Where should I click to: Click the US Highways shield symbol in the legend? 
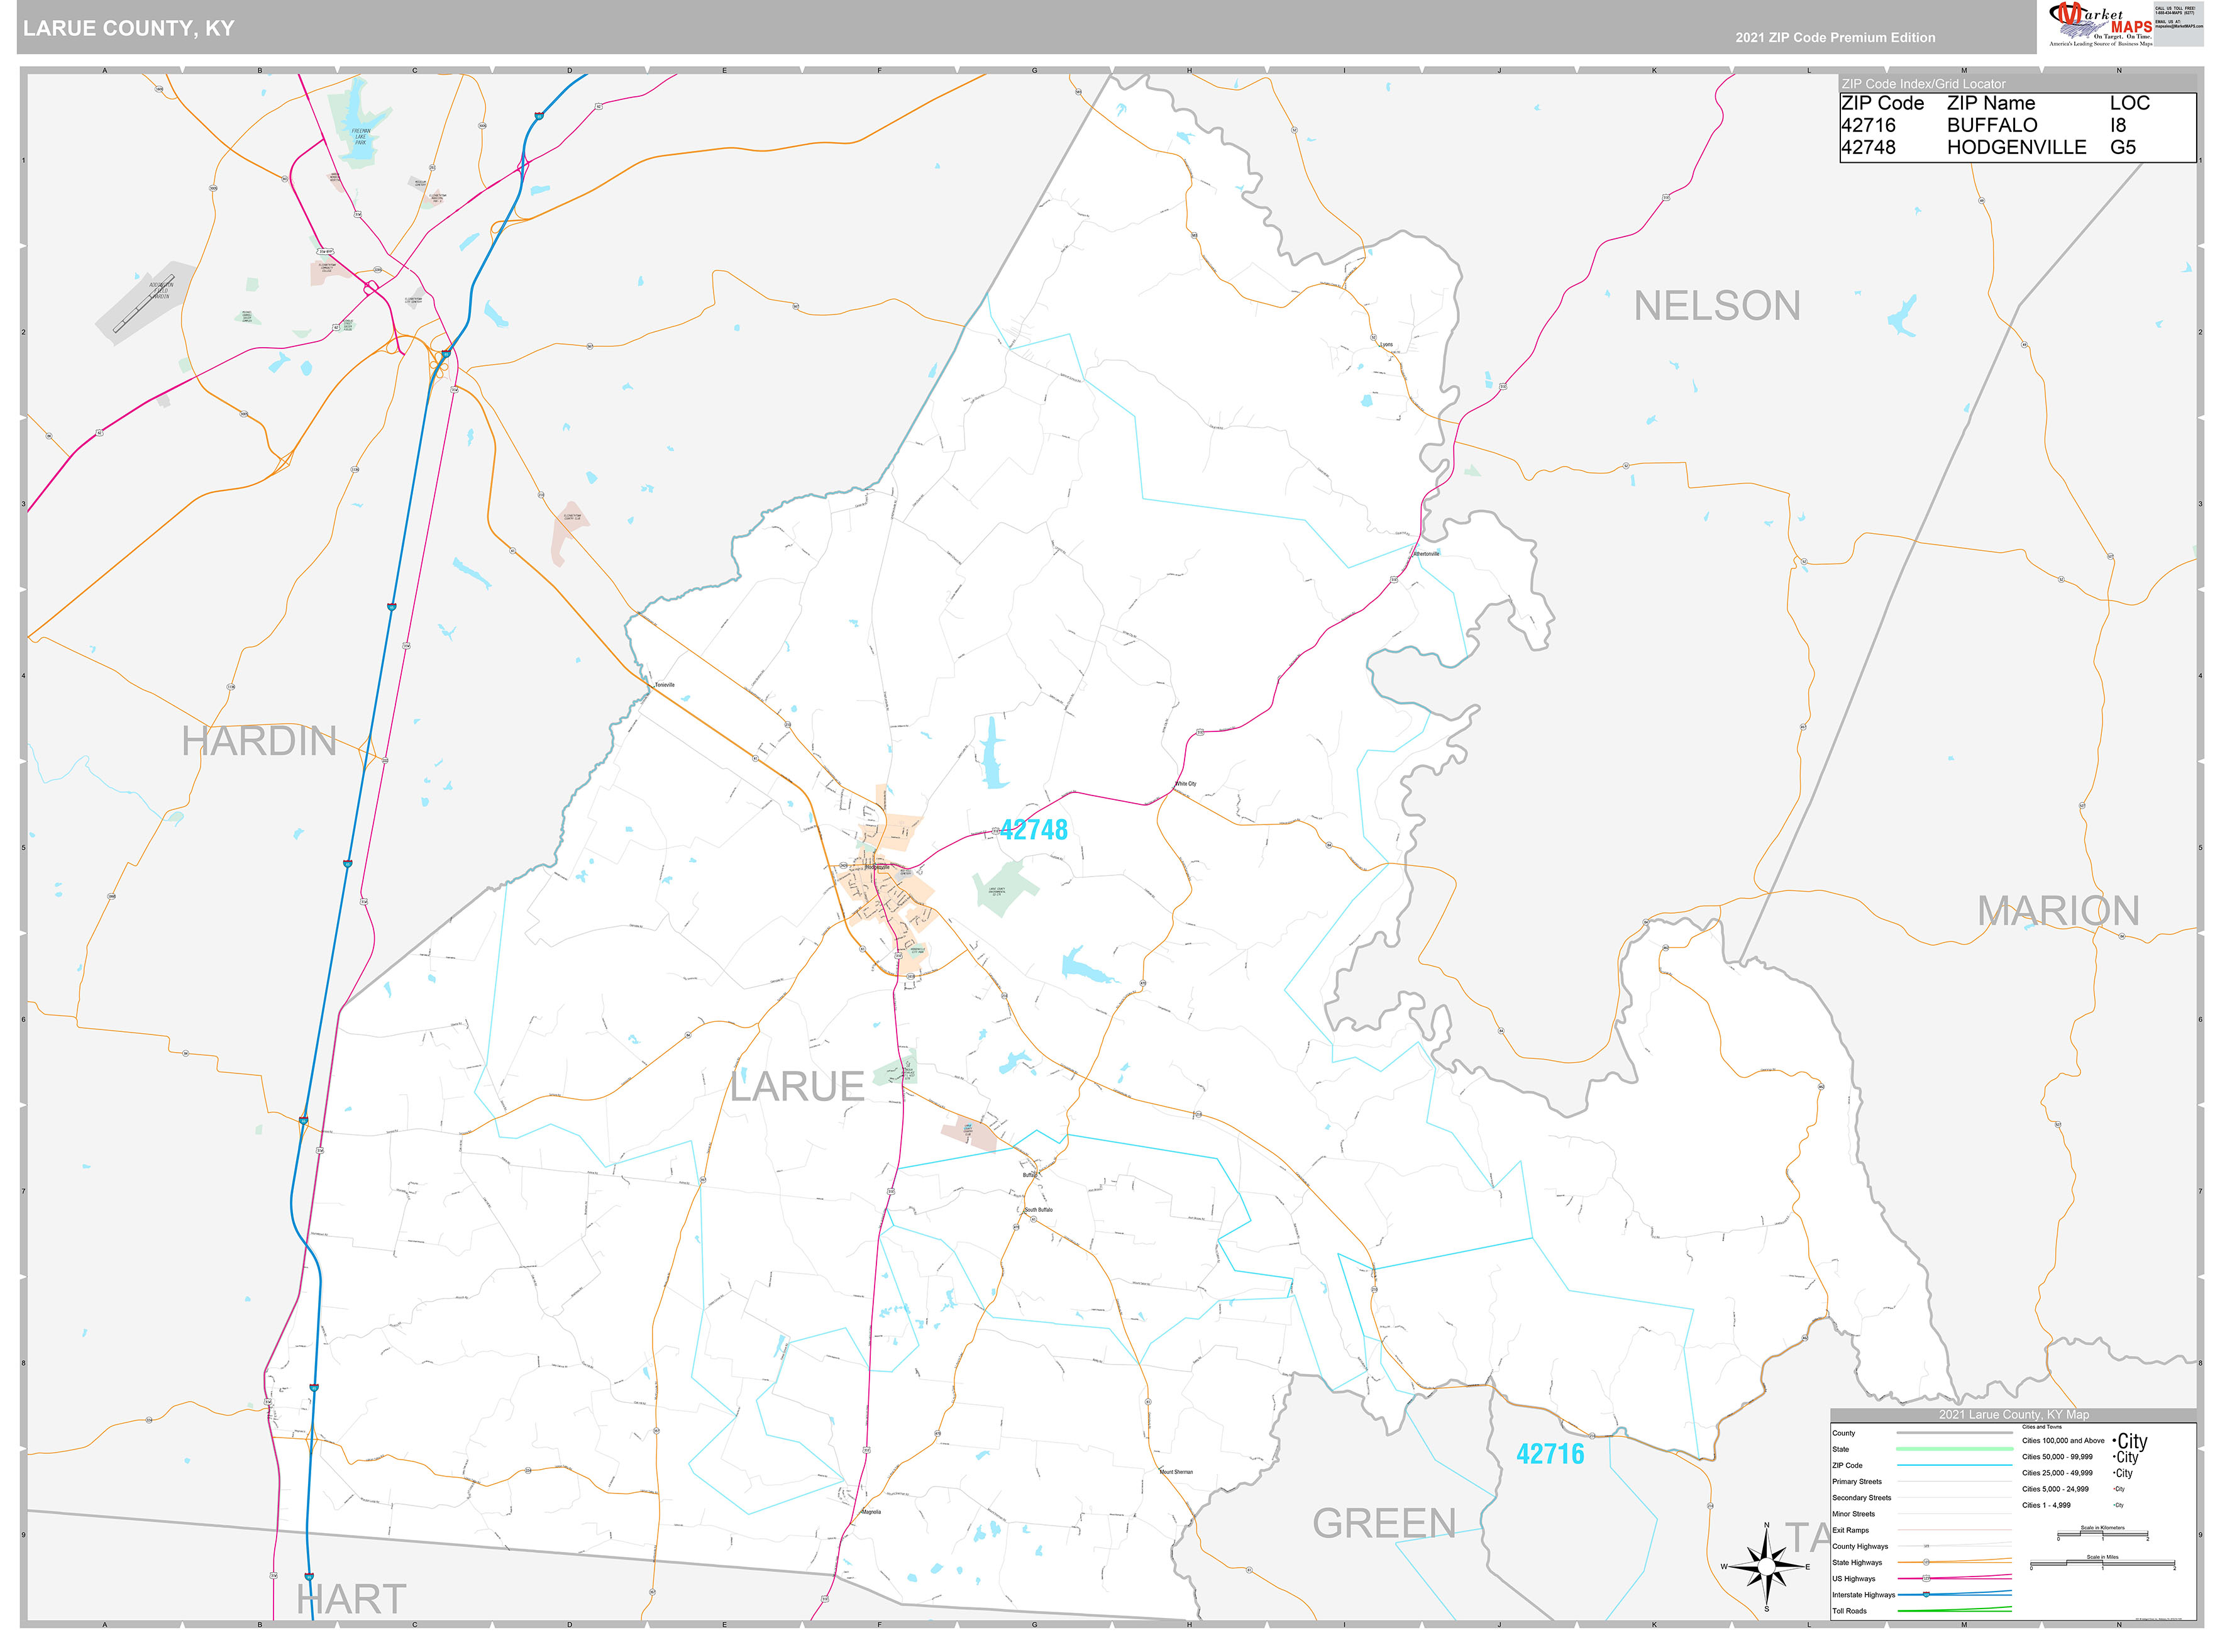[1926, 1578]
